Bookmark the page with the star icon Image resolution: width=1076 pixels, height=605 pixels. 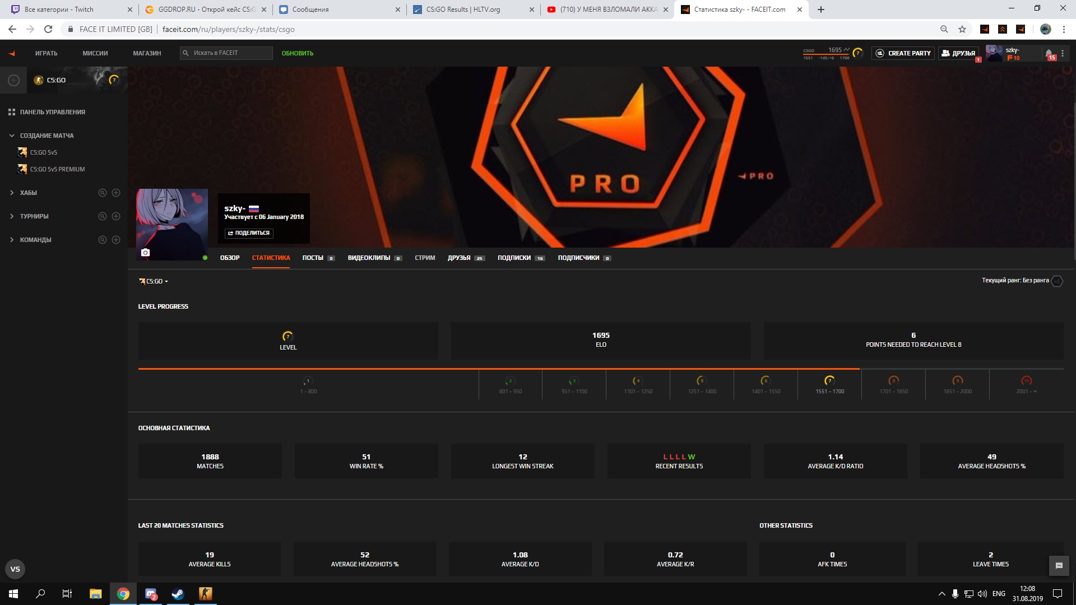962,29
